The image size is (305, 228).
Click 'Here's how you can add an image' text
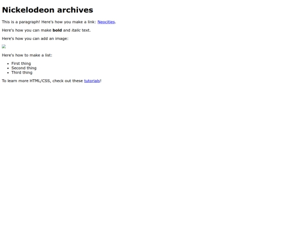click(x=35, y=39)
